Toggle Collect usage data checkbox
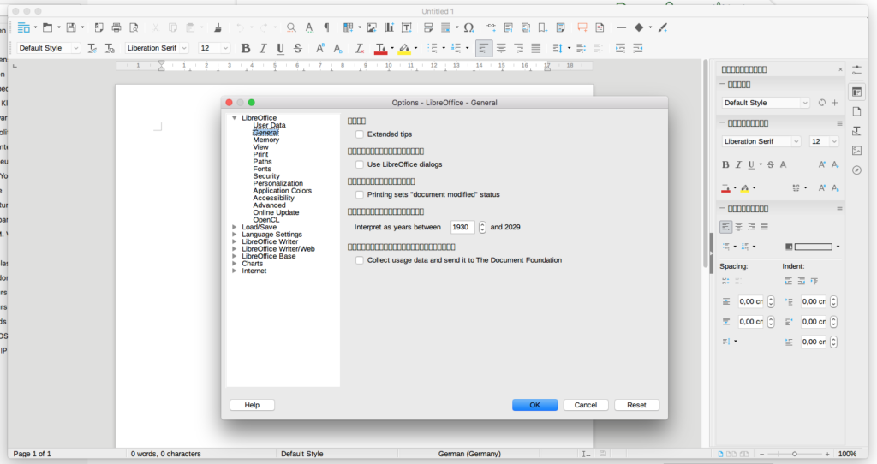This screenshot has height=464, width=877. click(x=360, y=260)
